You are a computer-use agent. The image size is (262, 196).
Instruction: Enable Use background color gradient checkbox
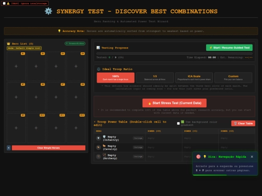(x=178, y=123)
